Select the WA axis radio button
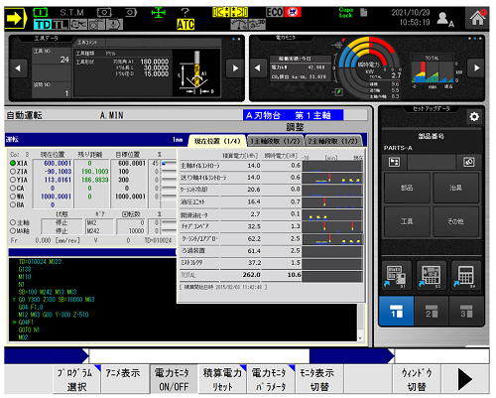The height and width of the screenshot is (398, 496). click(13, 197)
